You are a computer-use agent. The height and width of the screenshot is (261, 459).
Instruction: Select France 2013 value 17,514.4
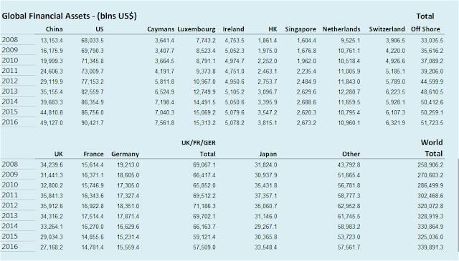click(93, 217)
